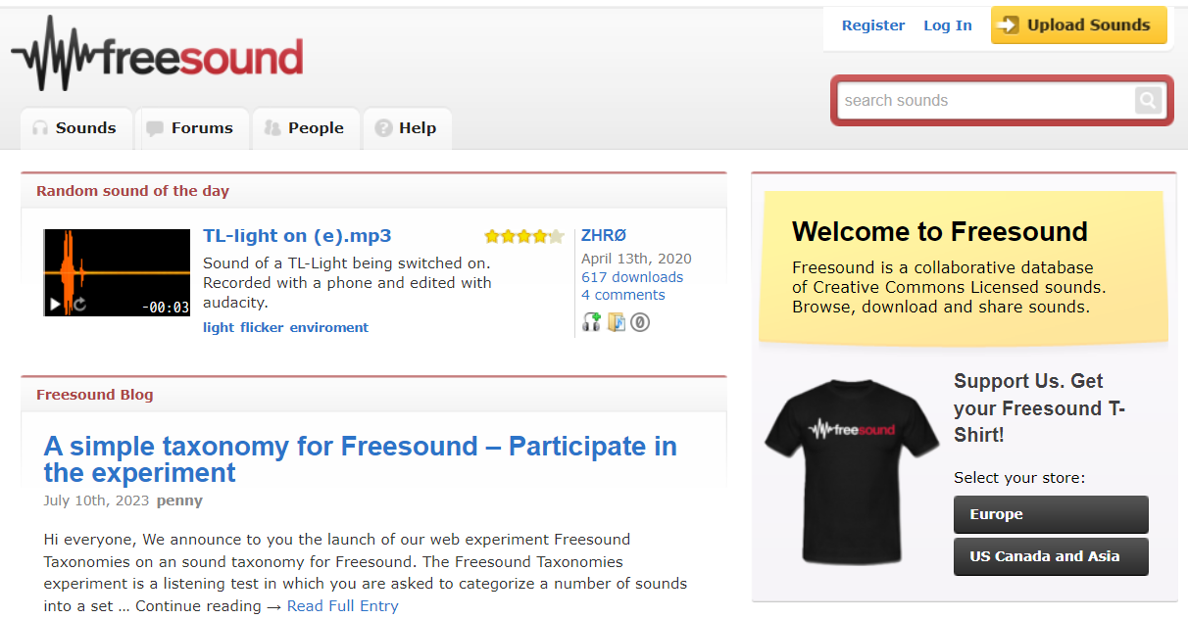1188x619 pixels.
Task: Open the Sounds tab
Action: [75, 128]
